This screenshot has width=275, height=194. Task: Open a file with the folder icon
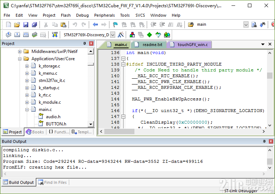coord(17,25)
